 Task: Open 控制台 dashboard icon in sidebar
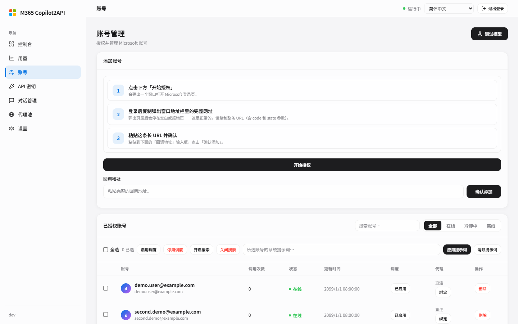tap(12, 44)
